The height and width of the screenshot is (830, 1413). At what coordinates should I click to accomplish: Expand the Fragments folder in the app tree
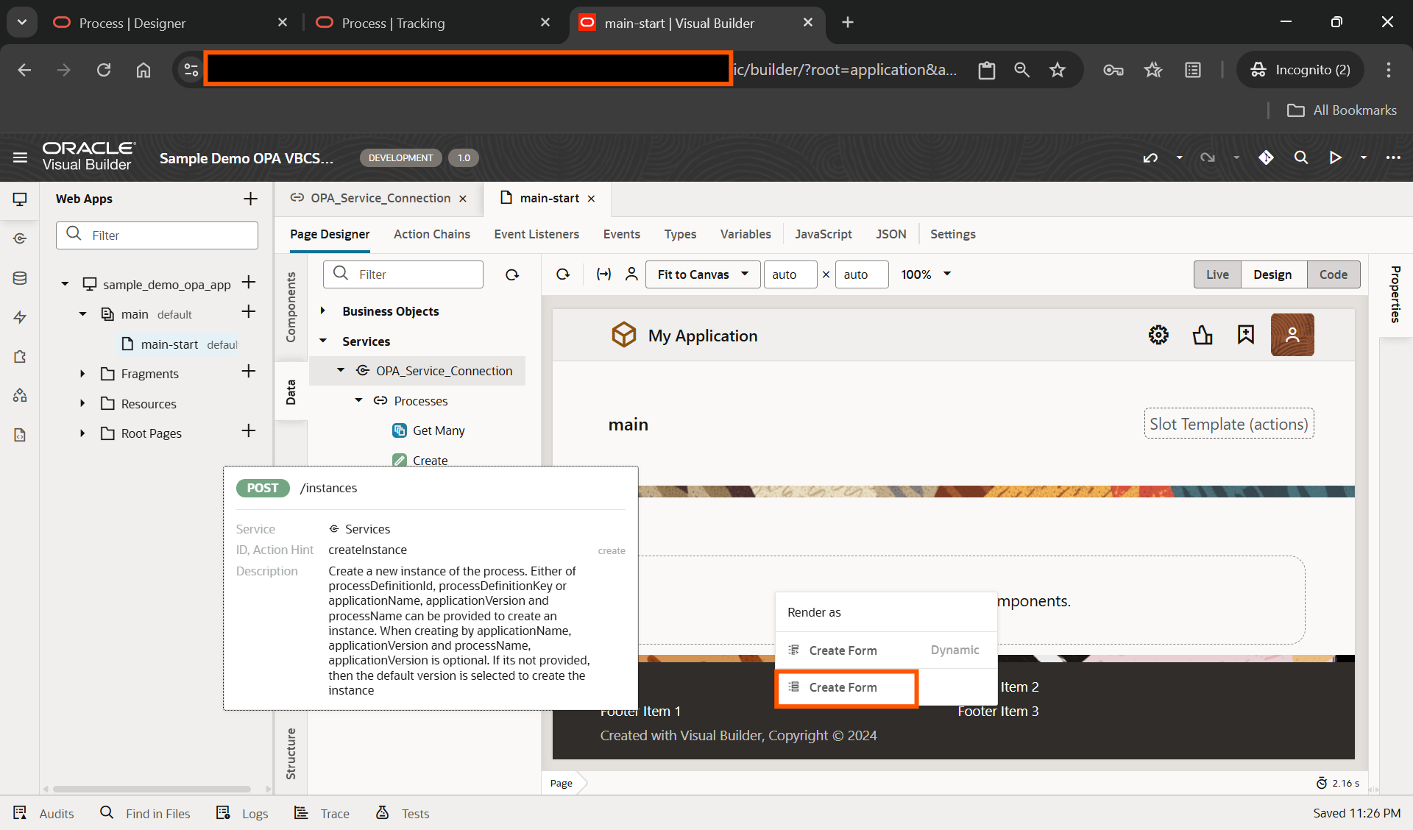click(x=82, y=373)
